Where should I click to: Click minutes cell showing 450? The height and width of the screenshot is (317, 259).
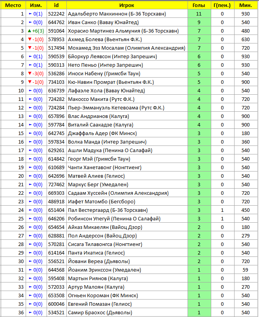pos(245,210)
